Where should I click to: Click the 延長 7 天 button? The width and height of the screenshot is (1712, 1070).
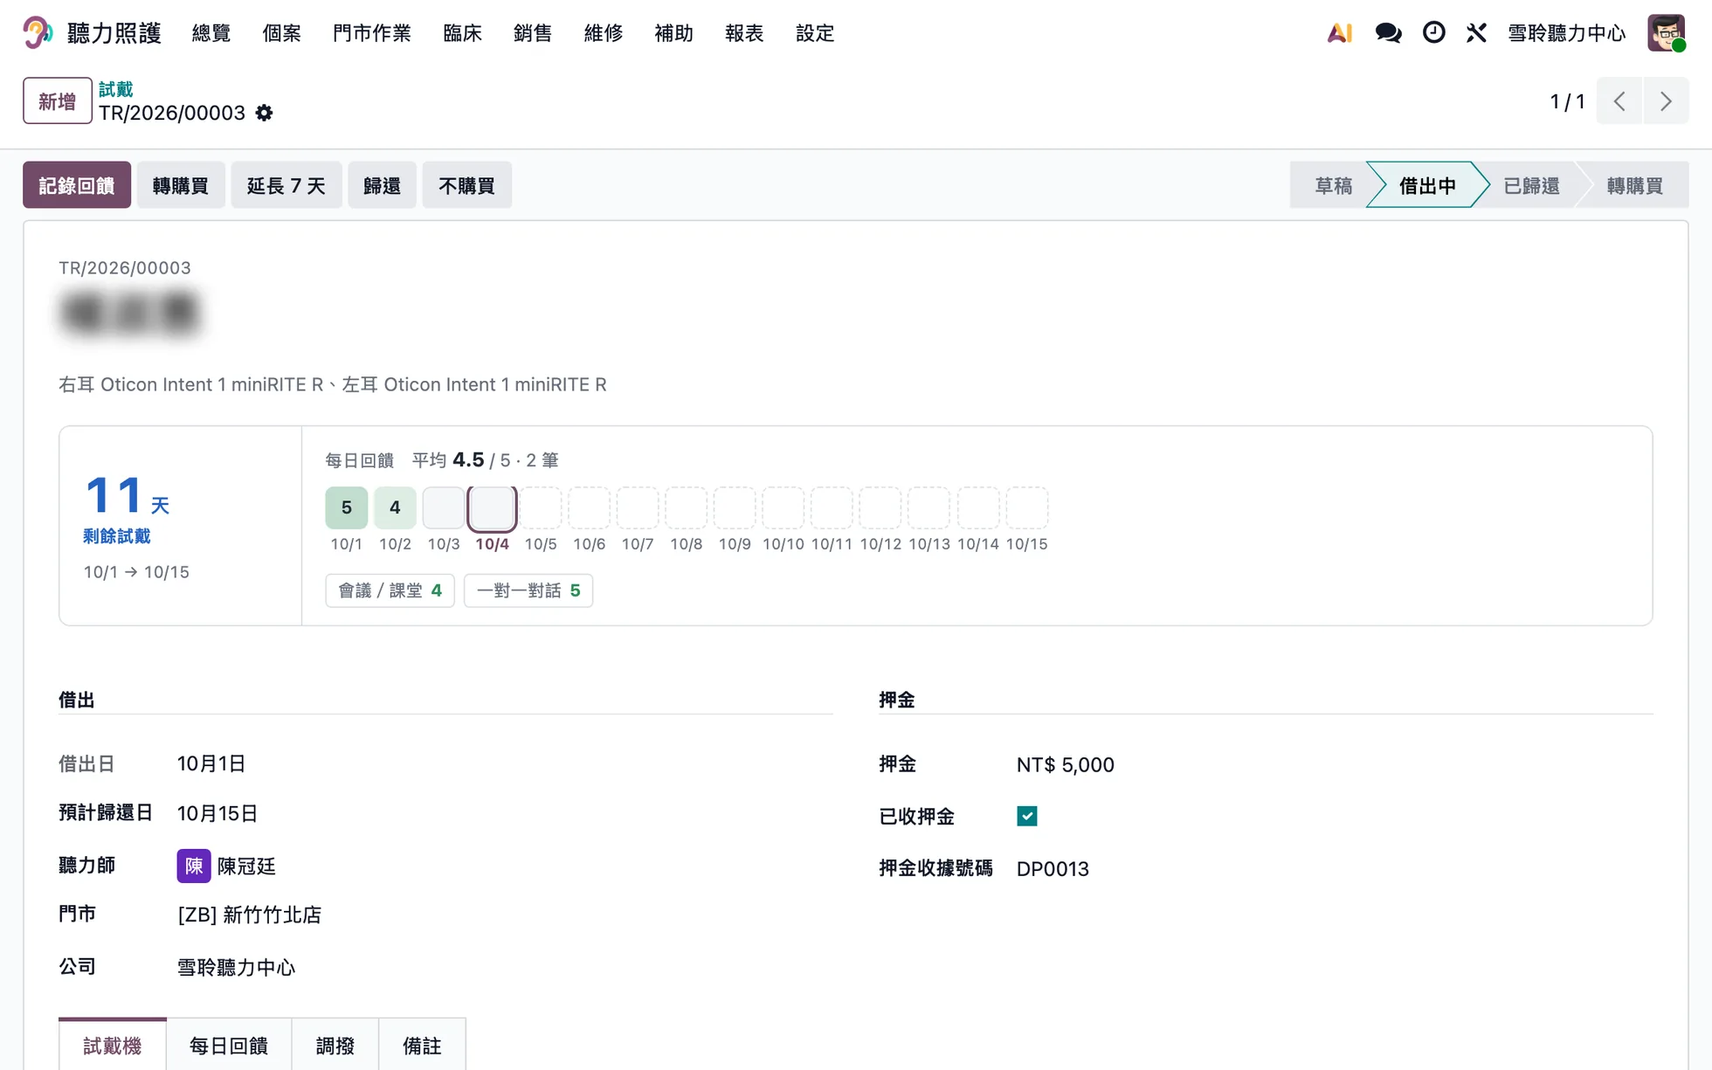tap(286, 185)
